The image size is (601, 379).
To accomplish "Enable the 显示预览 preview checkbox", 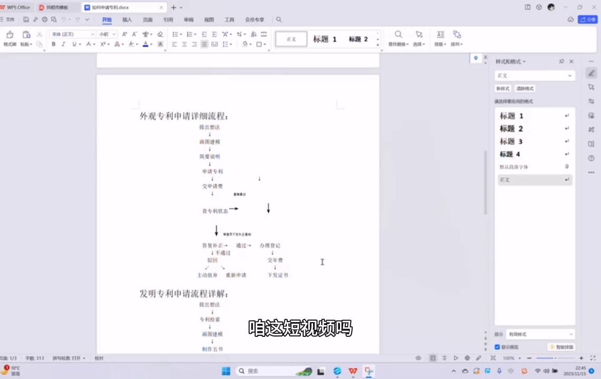I will (x=497, y=347).
